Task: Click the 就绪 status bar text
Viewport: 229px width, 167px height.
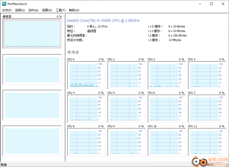Action: pyautogui.click(x=4, y=165)
